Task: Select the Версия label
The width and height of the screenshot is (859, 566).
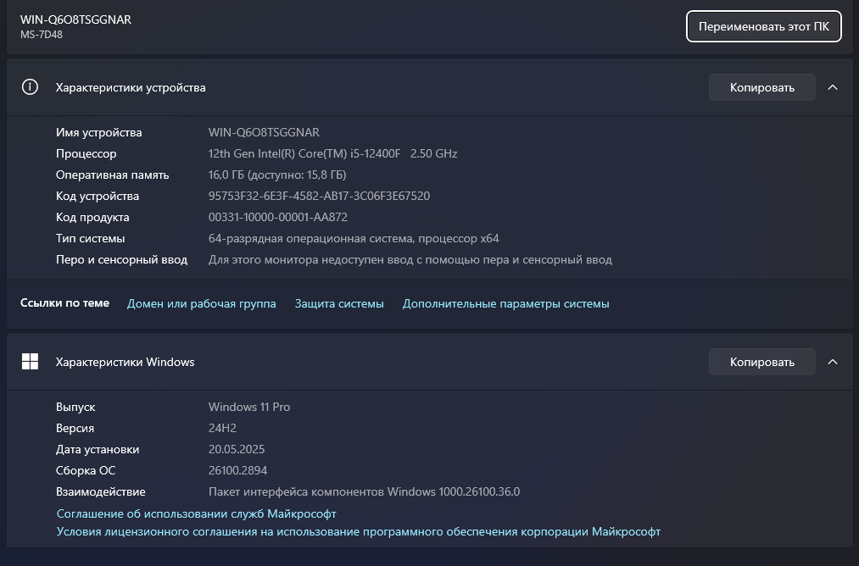Action: point(75,428)
